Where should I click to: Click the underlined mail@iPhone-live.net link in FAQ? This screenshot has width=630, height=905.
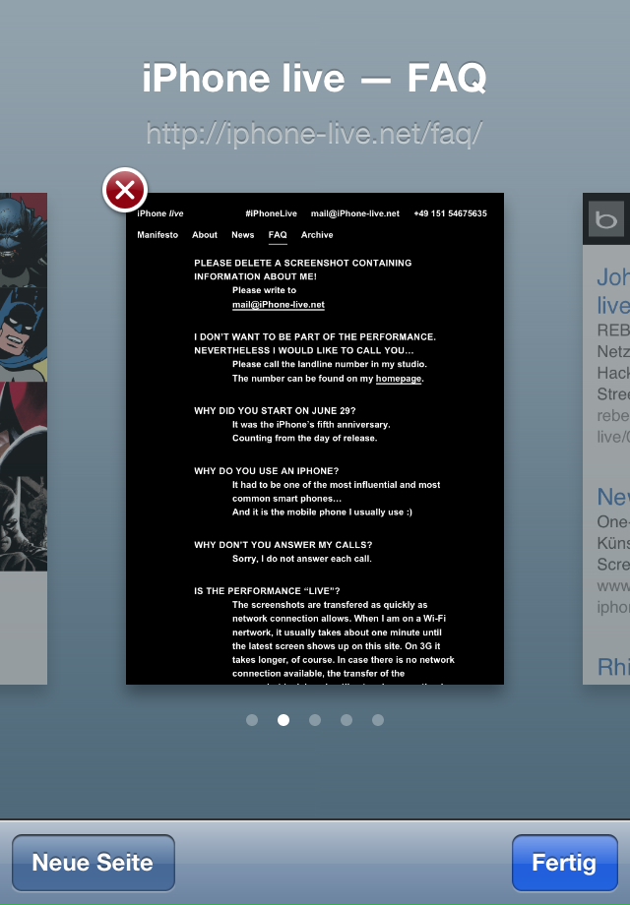pyautogui.click(x=279, y=305)
